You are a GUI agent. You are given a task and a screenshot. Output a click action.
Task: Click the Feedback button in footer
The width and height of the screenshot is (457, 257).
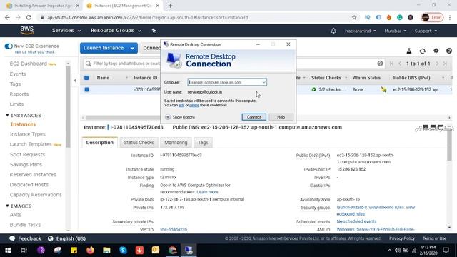(26, 238)
